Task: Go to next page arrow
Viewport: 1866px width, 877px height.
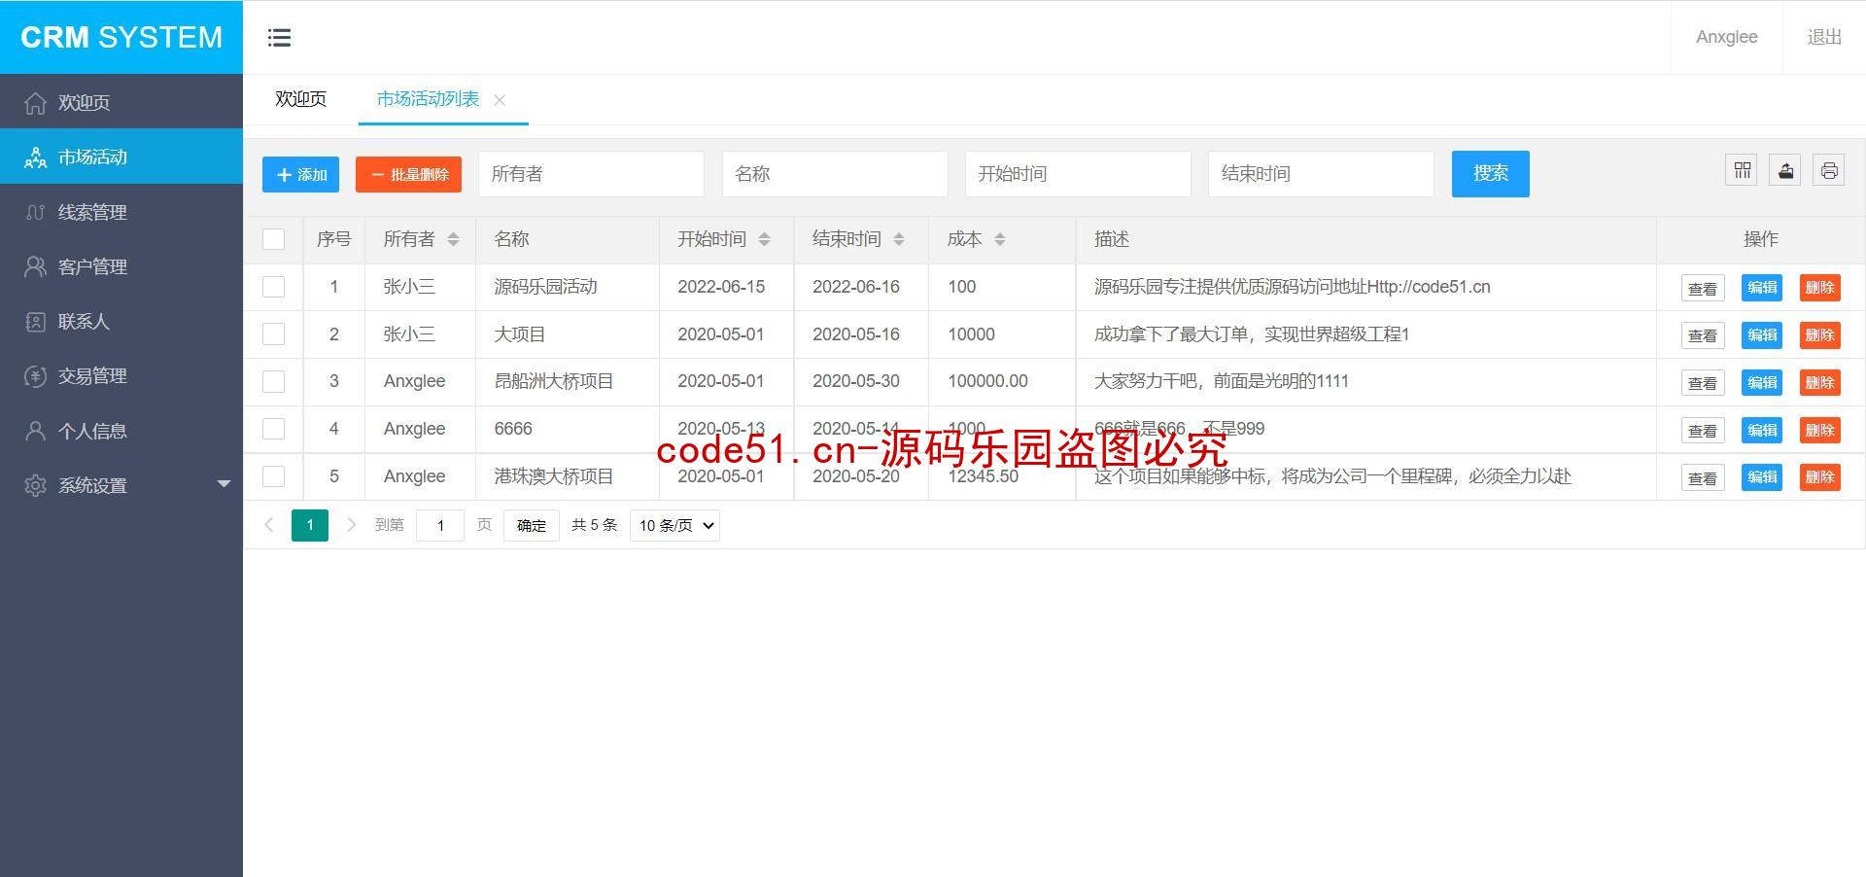Action: pos(351,525)
